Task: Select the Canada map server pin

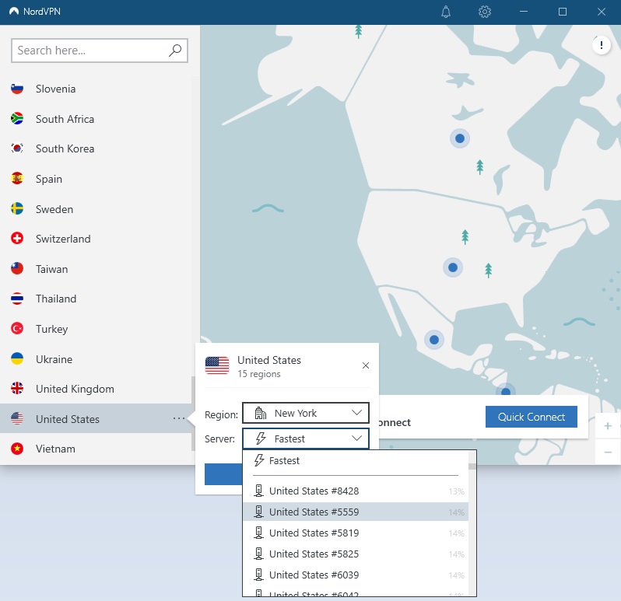Action: tap(460, 138)
